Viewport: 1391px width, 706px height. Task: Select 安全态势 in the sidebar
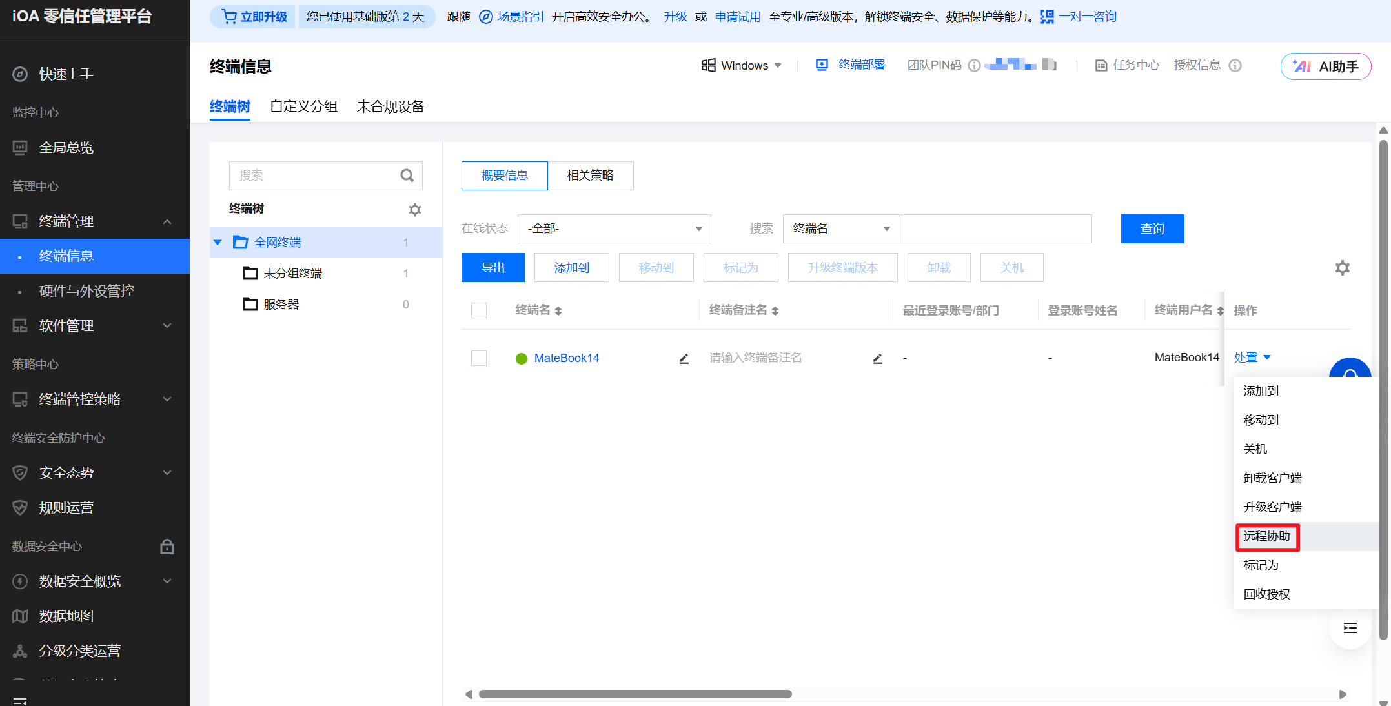65,472
